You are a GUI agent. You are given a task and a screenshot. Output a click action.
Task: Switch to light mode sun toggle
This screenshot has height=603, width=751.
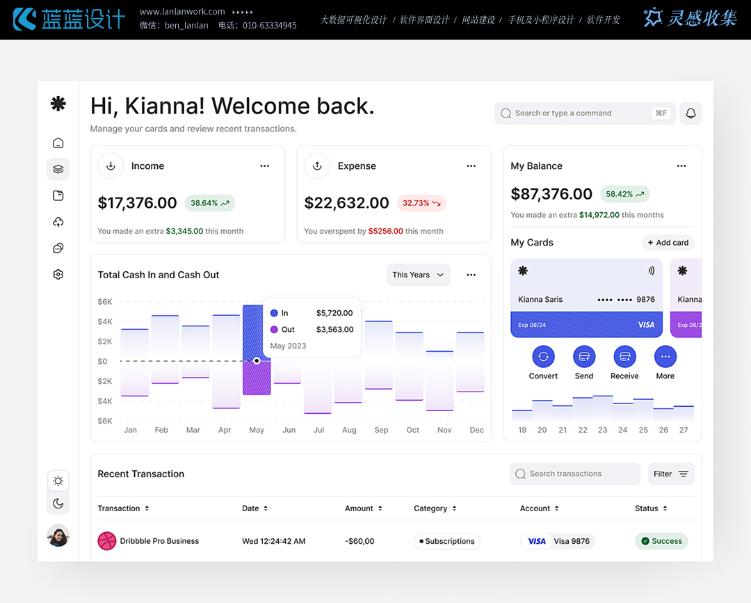coord(58,481)
